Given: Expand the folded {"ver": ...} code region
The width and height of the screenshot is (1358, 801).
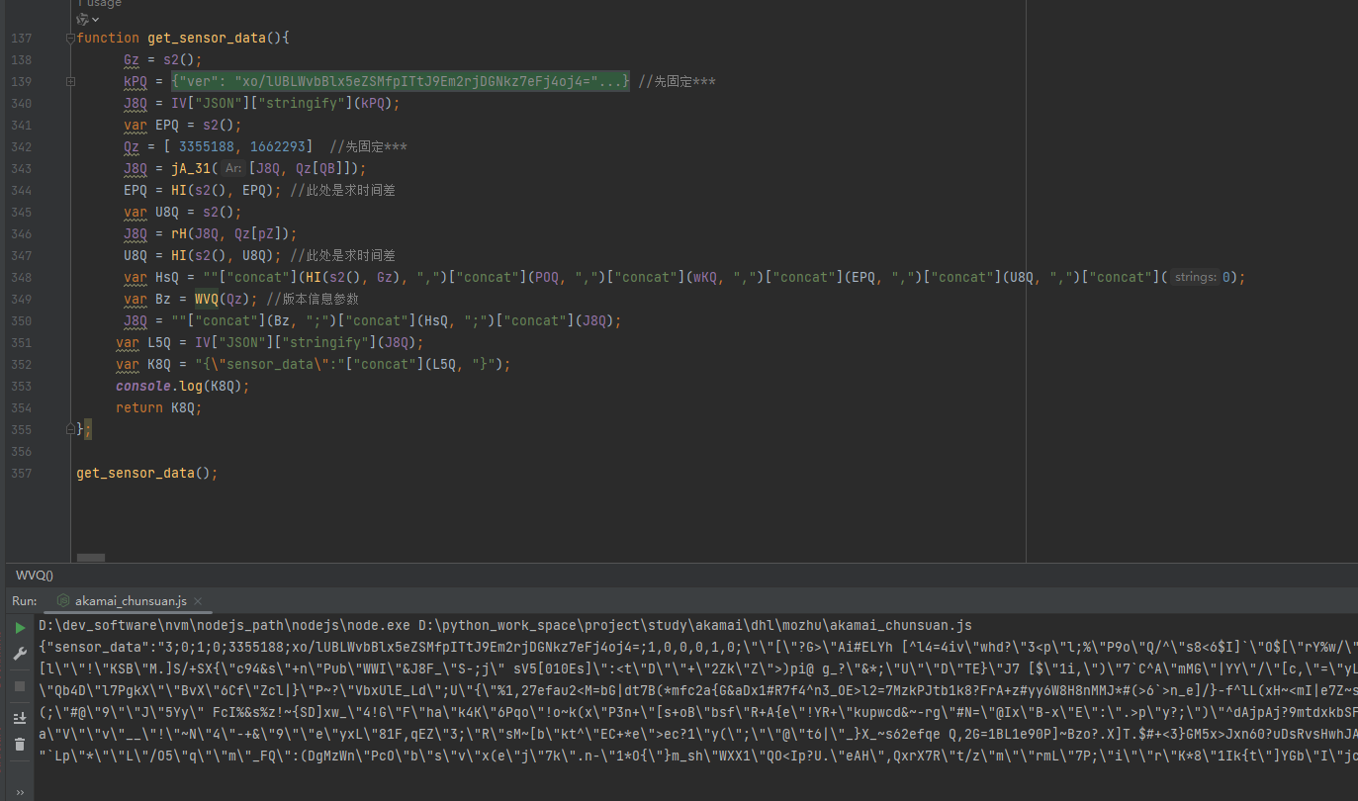Looking at the screenshot, I should pyautogui.click(x=400, y=82).
